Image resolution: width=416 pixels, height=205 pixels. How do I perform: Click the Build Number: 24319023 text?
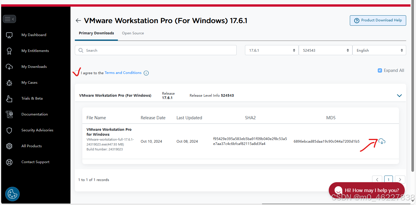(105, 149)
